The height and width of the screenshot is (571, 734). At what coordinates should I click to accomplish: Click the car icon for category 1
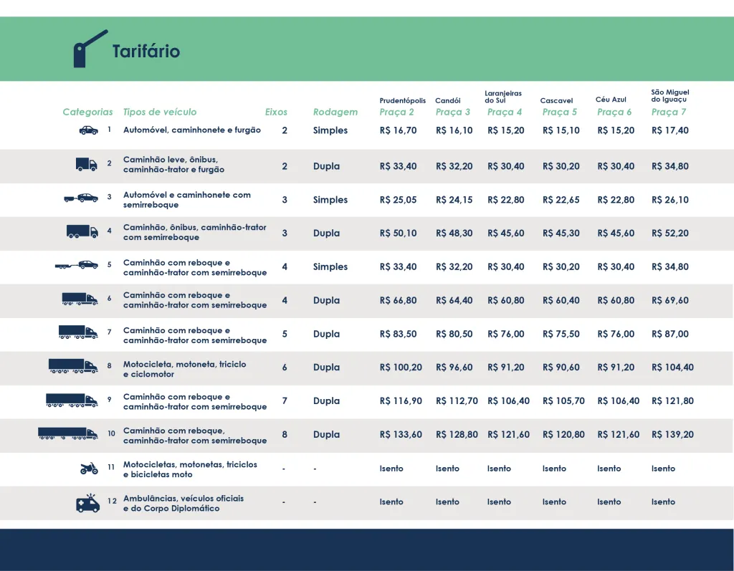pyautogui.click(x=89, y=130)
